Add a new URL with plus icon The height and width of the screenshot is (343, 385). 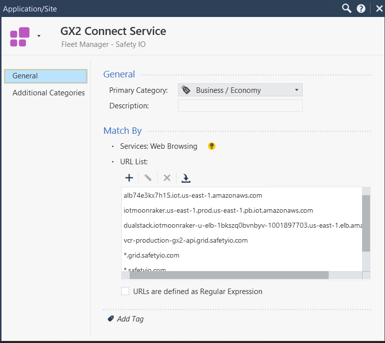point(129,178)
